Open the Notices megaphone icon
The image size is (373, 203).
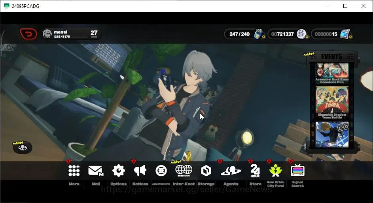140,171
